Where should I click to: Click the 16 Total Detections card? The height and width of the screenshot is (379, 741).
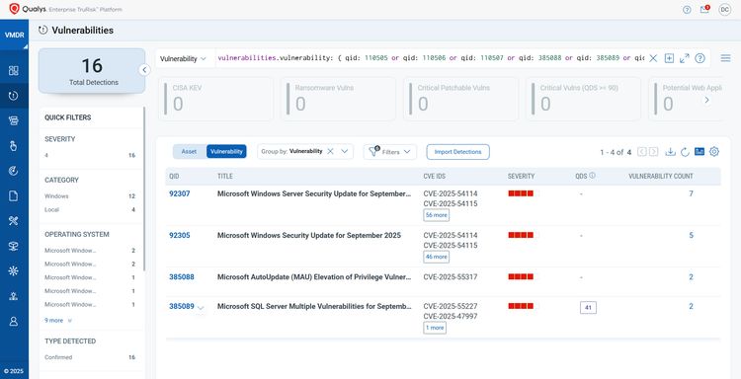coord(92,71)
